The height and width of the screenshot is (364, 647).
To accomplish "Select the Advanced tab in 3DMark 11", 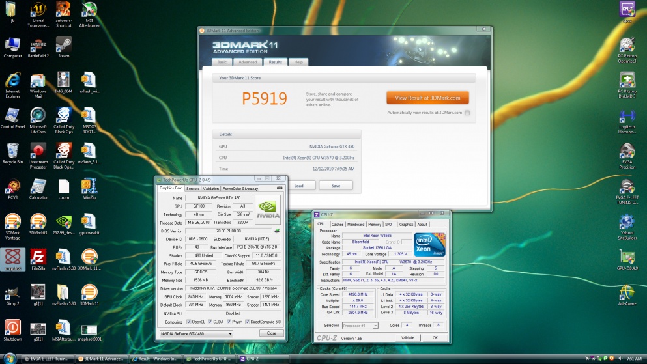I will pos(248,62).
